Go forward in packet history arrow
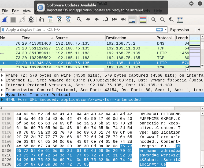This screenshot has width=204, height=168. click(x=97, y=20)
